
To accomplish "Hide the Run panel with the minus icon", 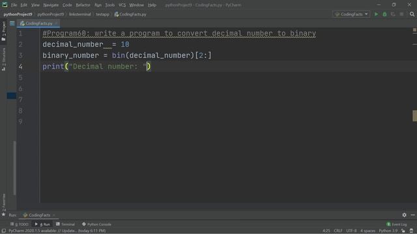I will (x=412, y=215).
